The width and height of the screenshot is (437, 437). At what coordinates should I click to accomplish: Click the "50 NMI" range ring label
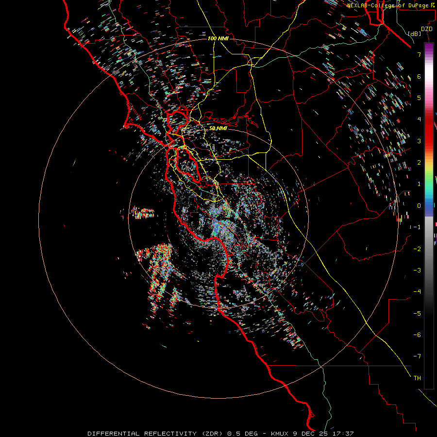click(218, 128)
